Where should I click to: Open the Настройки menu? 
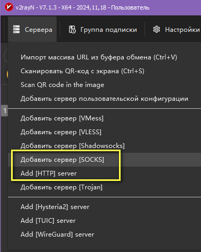176,29
